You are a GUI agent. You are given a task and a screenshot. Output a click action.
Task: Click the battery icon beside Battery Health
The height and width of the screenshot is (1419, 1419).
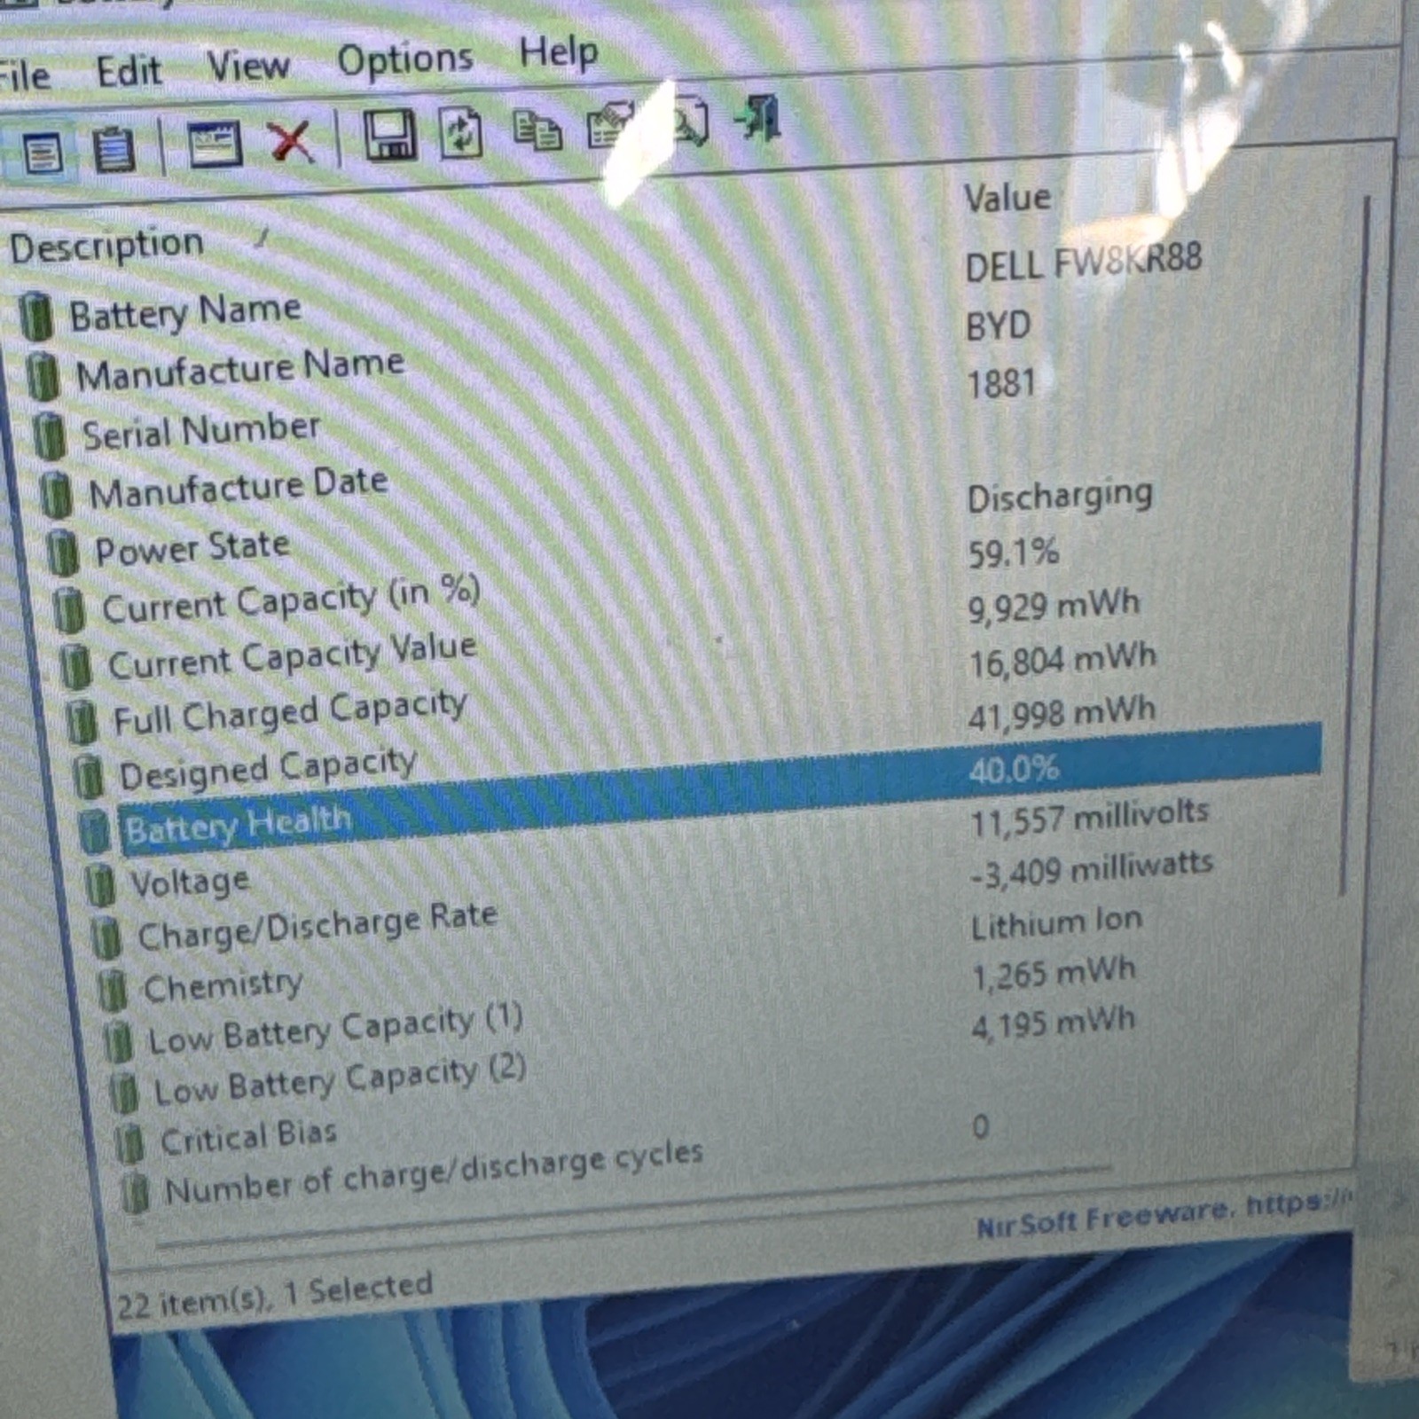point(95,832)
